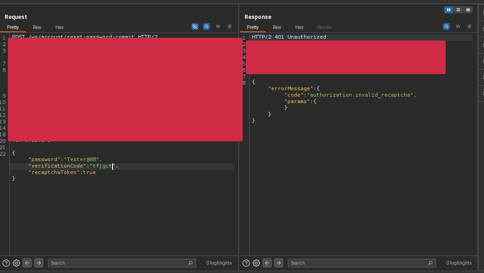Open Request search settings gear
Screen dimensions: 484x273
pos(16,263)
